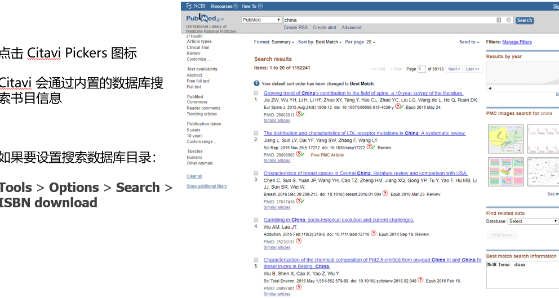
Task: Filter by Review article type
Action: point(194,54)
